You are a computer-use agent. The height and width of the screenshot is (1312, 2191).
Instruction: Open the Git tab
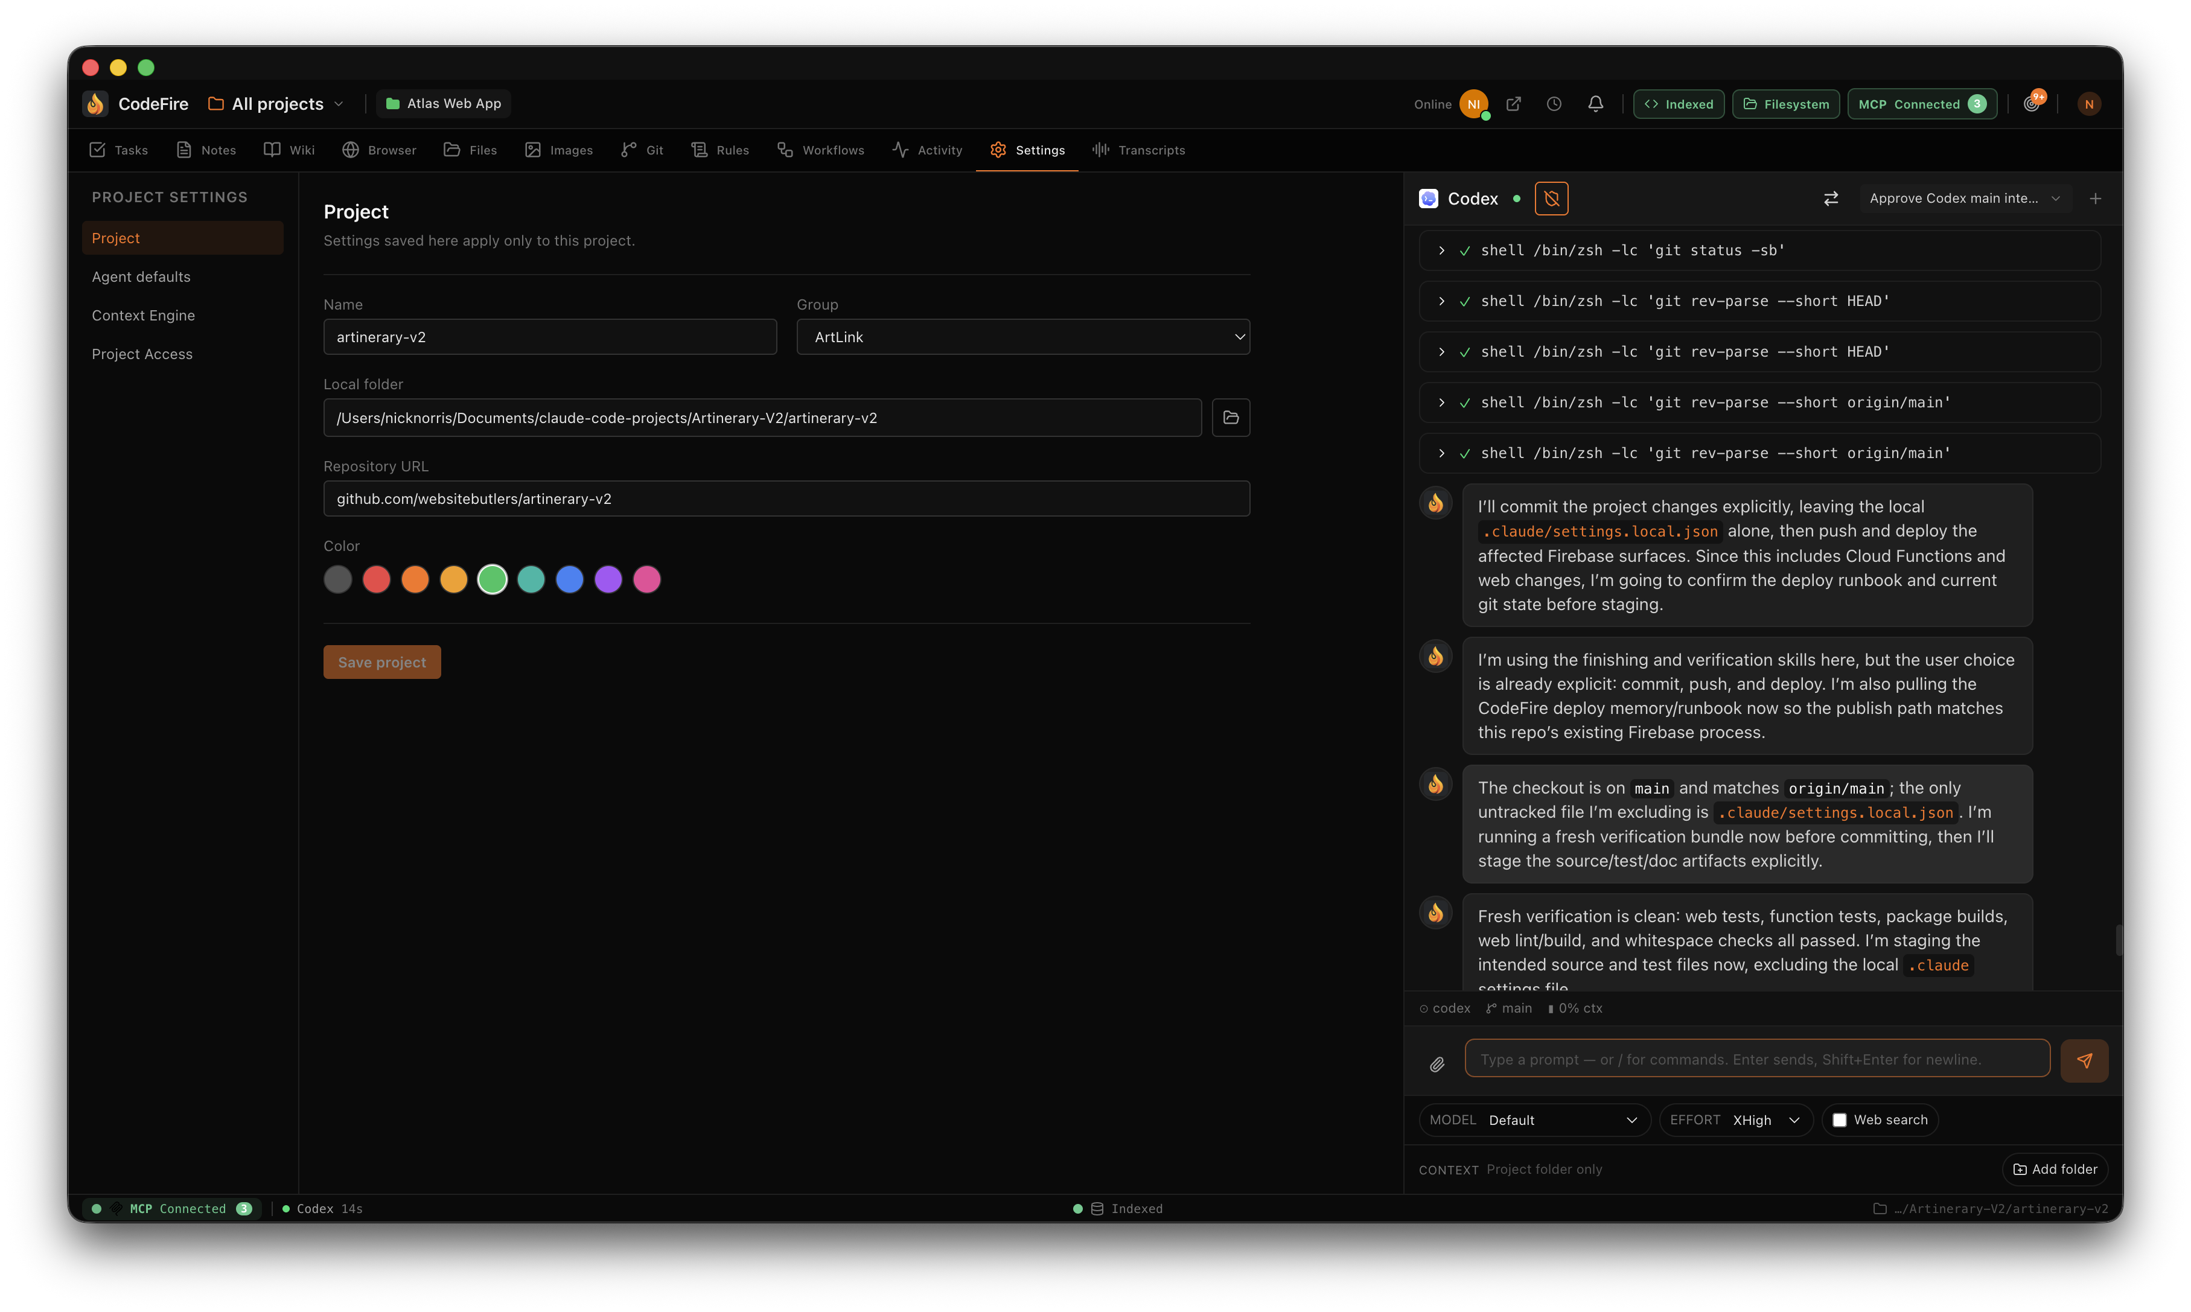coord(642,150)
